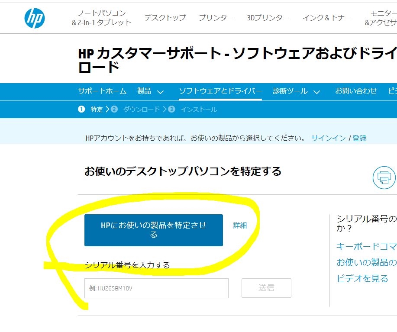Click the 登録 link
This screenshot has width=397, height=332.
tap(359, 138)
